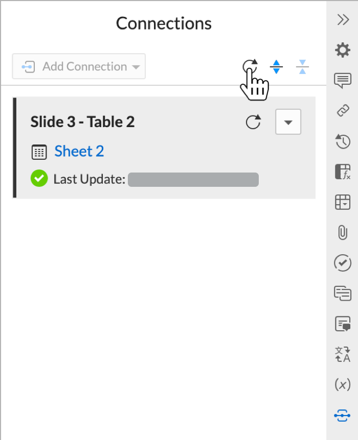The height and width of the screenshot is (440, 358).
Task: Open the comments panel icon
Action: click(343, 81)
